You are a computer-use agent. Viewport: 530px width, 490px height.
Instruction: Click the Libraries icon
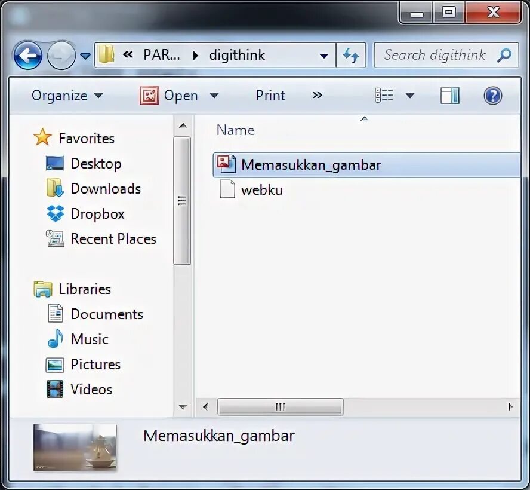[43, 289]
